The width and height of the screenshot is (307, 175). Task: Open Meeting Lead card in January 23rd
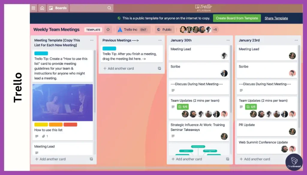pyautogui.click(x=267, y=53)
